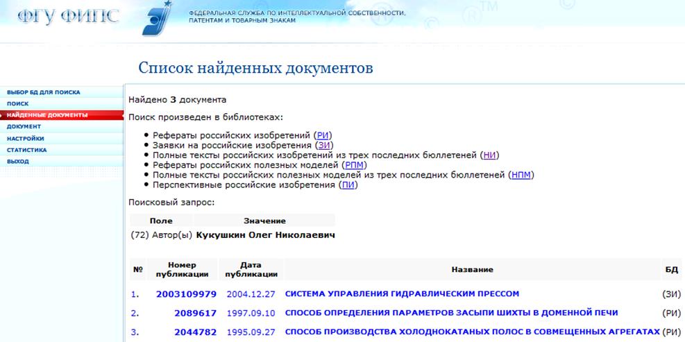Click the Название column header
This screenshot has height=342, width=685.
(x=472, y=270)
